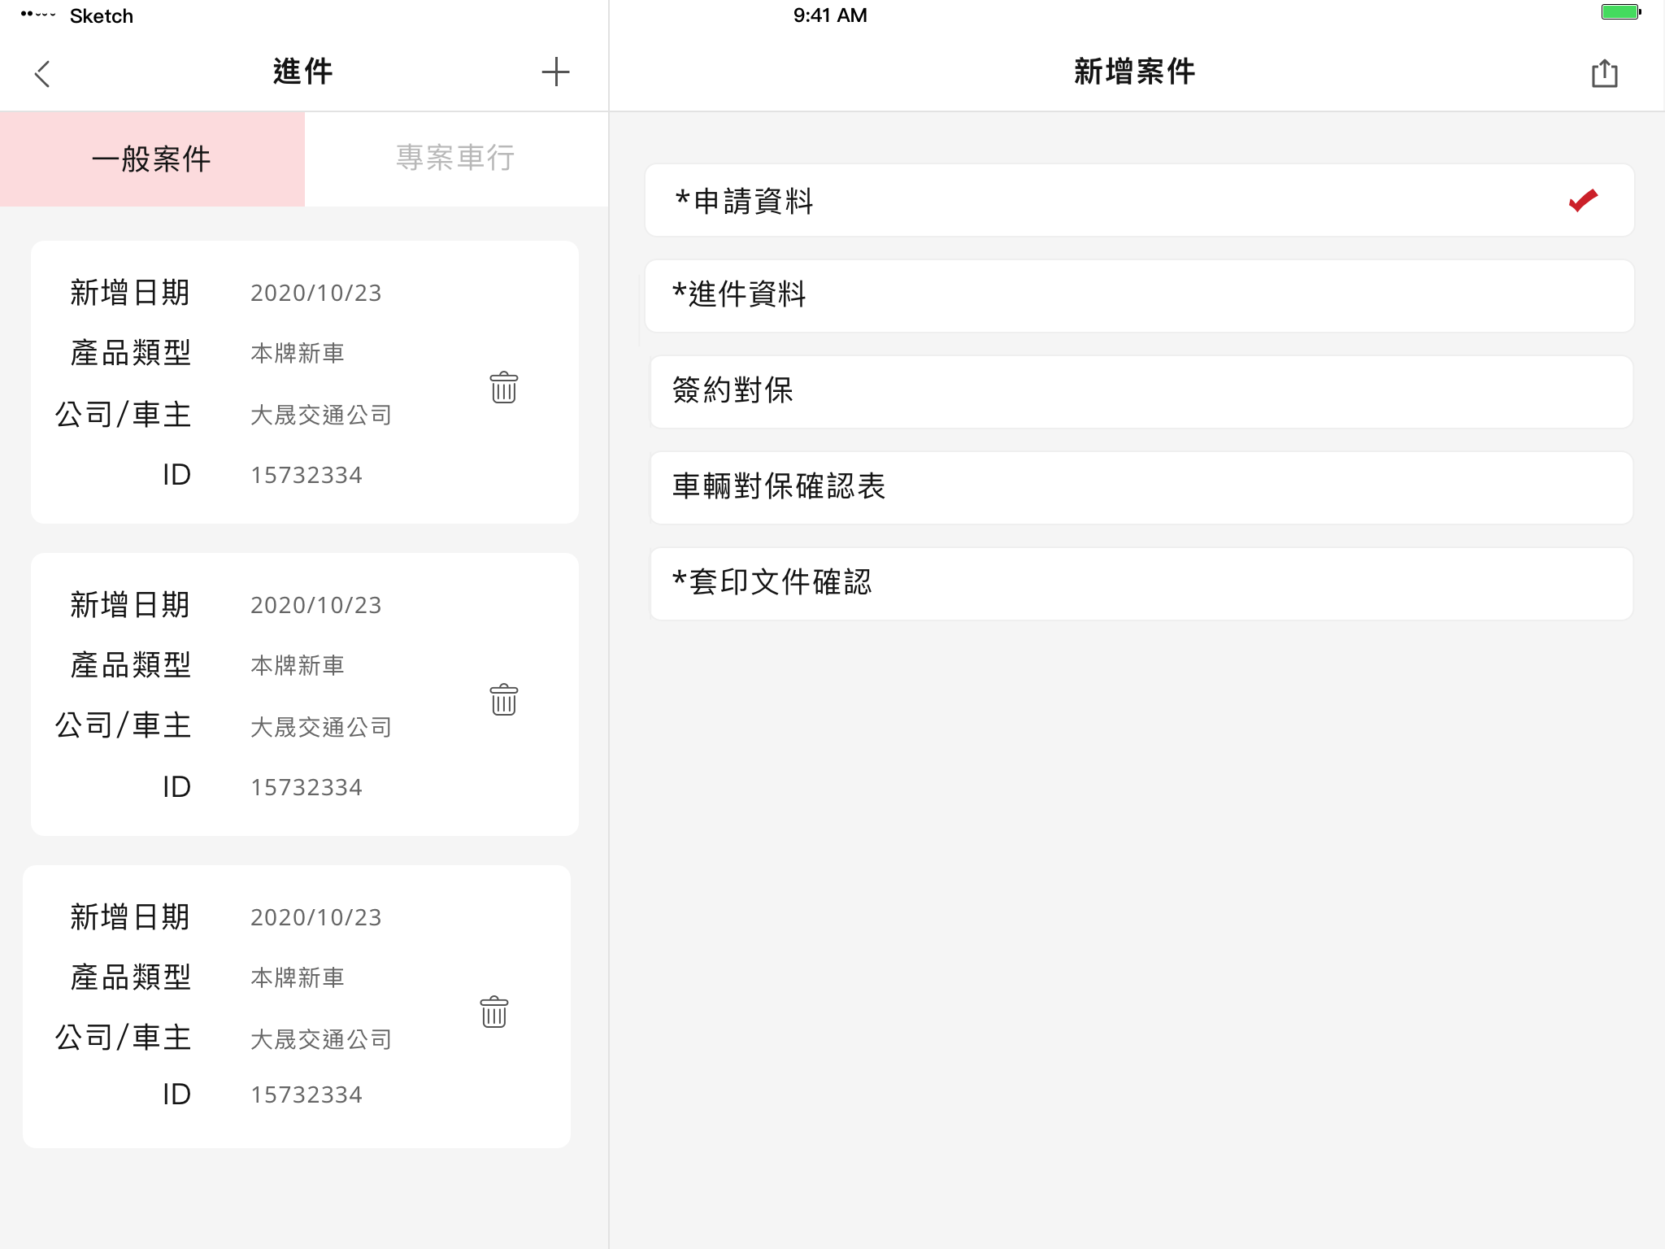Tap the Sketch carrier label

102,15
